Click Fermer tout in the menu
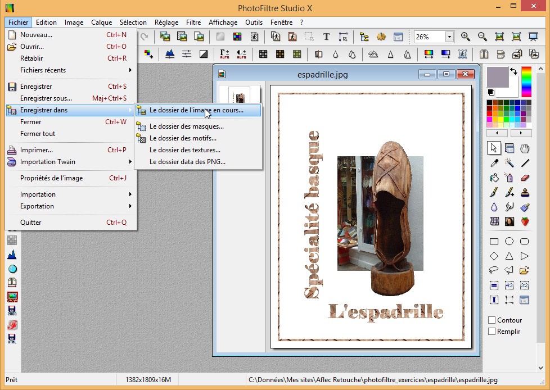This screenshot has width=550, height=390. pos(71,134)
